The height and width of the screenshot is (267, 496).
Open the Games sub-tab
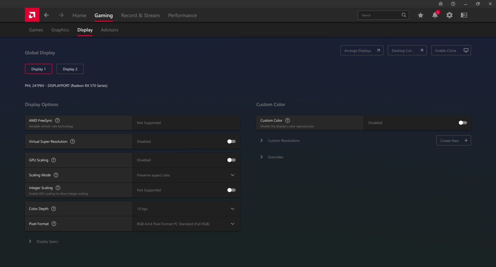tap(36, 30)
